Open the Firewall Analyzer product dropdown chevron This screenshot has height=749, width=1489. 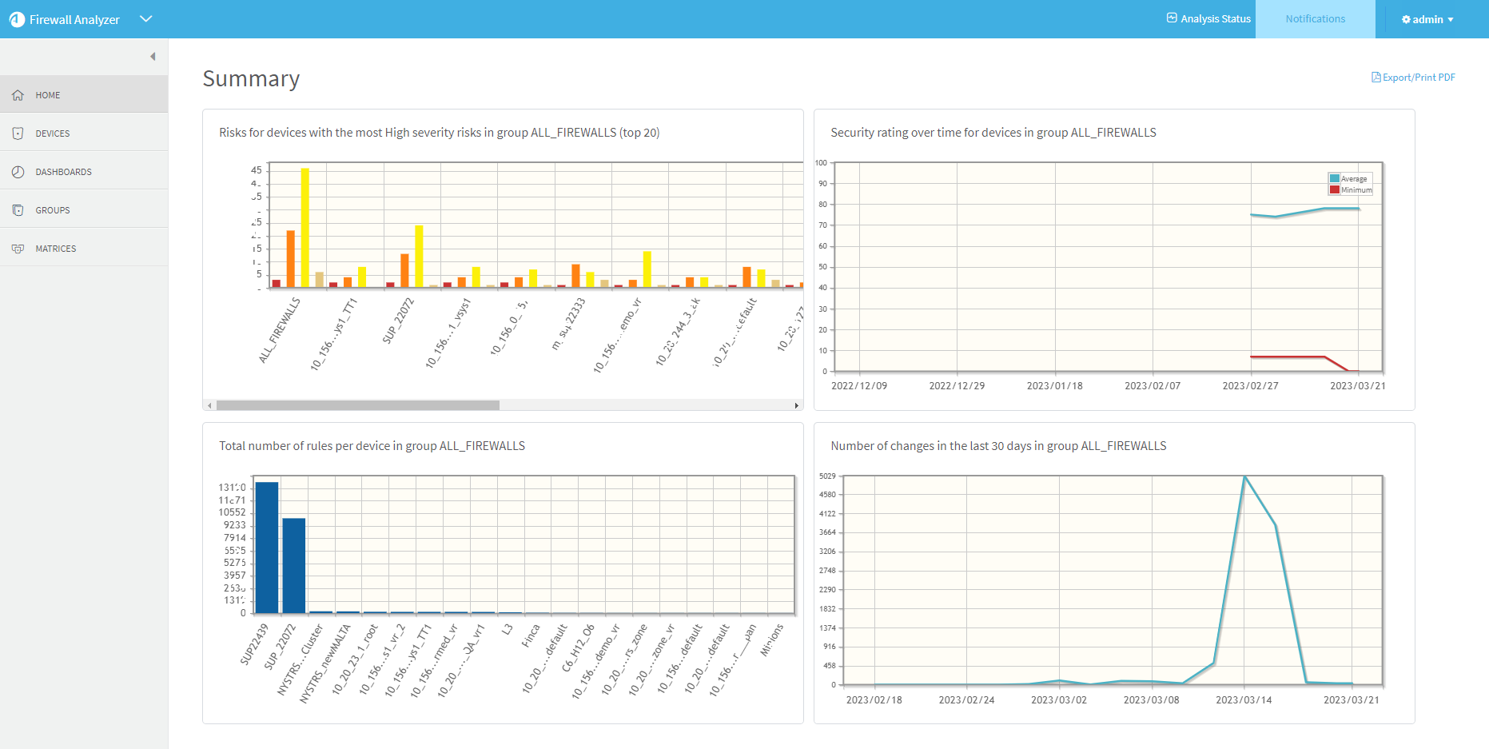pyautogui.click(x=145, y=19)
